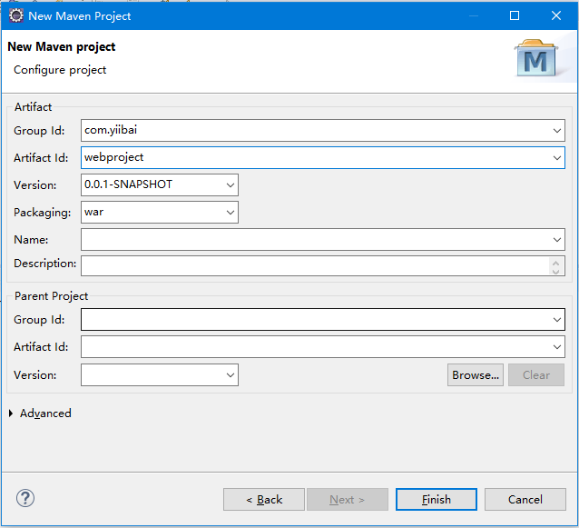
Task: Open the Parent Project Artifact Id dropdown arrow
Action: coord(557,347)
